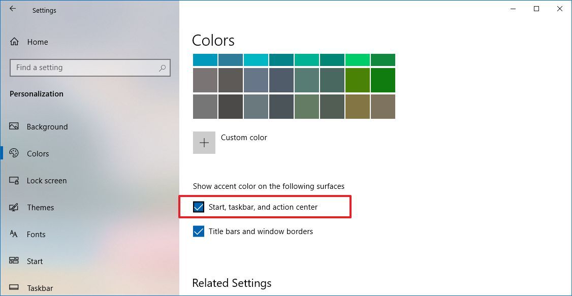Focus the Find a setting search field
The image size is (572, 296).
(x=90, y=68)
